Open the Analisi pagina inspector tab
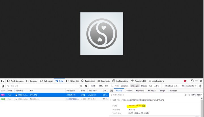The image size is (204, 117). click(15, 81)
